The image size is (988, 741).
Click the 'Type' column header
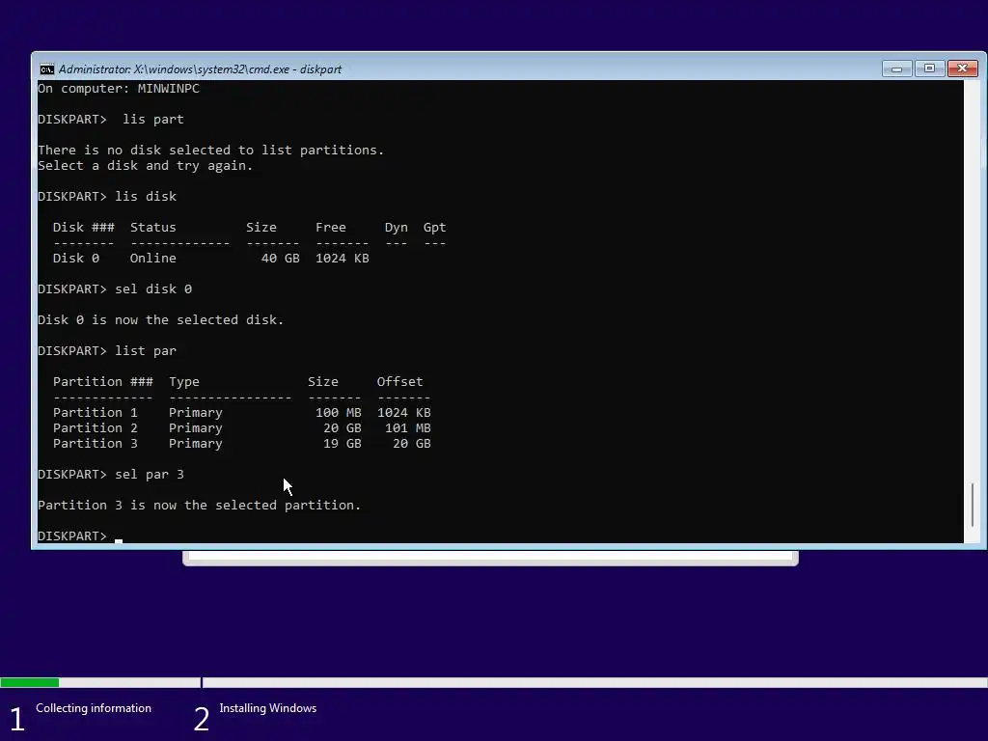[x=184, y=382]
